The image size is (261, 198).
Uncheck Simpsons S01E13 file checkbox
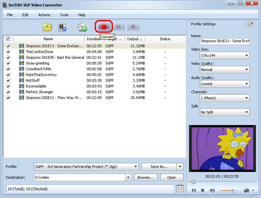click(8, 46)
